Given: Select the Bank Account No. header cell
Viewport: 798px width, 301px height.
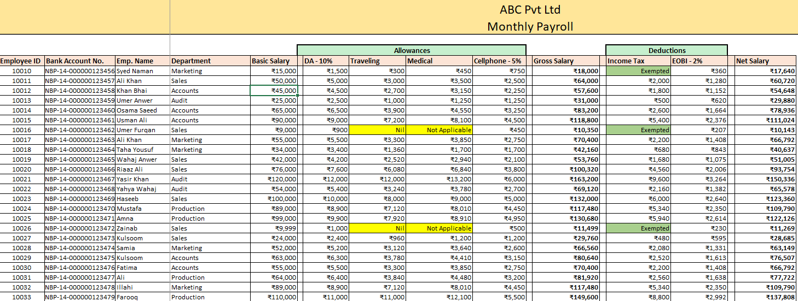Looking at the screenshot, I should coord(80,61).
